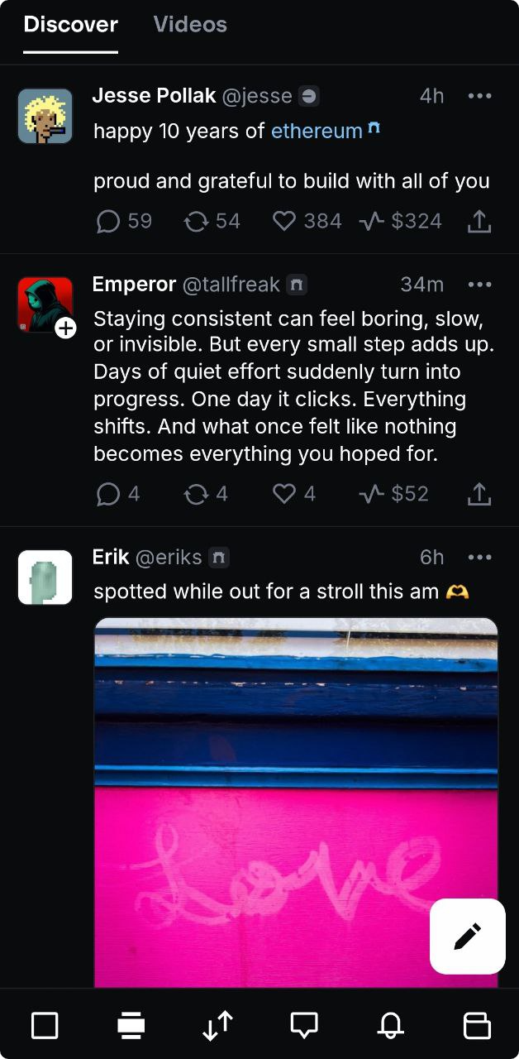Open more options on Jesse Pollak's post
Image resolution: width=519 pixels, height=1059 pixels.
pyautogui.click(x=479, y=96)
